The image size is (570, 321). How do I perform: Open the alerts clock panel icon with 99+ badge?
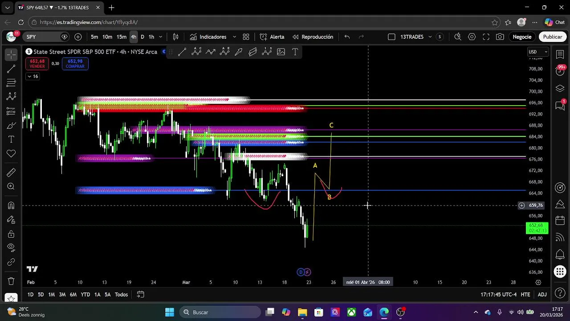pos(560,70)
